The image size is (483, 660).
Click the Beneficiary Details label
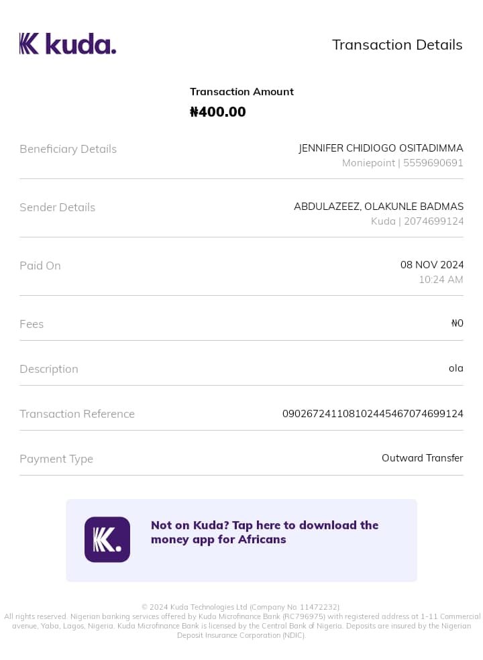click(x=68, y=149)
